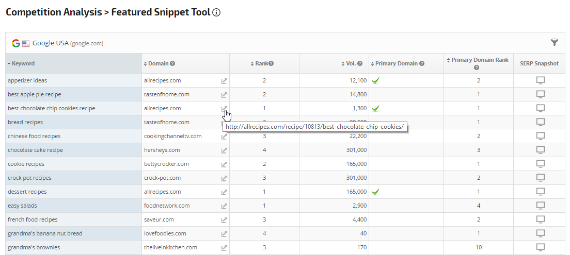Open external link for foodnetwork.com row
The height and width of the screenshot is (255, 570).
pyautogui.click(x=224, y=206)
